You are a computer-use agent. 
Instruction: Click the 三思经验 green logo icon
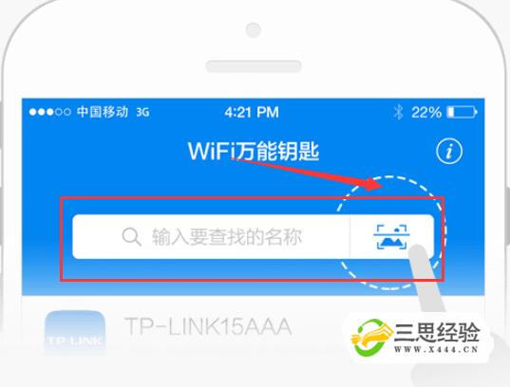(x=371, y=338)
